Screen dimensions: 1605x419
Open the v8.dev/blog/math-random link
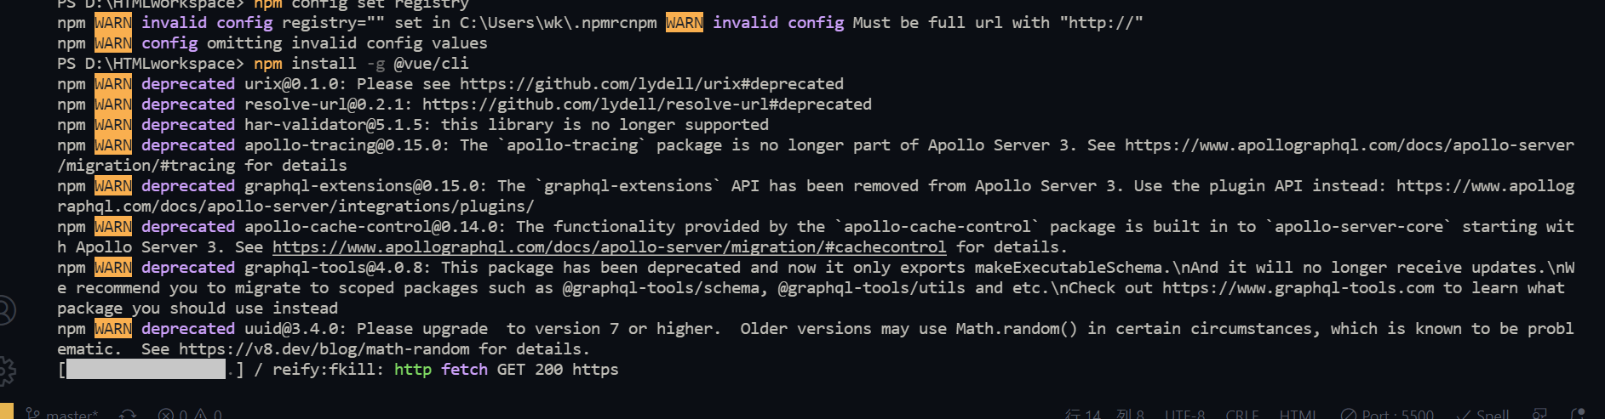pyautogui.click(x=324, y=349)
